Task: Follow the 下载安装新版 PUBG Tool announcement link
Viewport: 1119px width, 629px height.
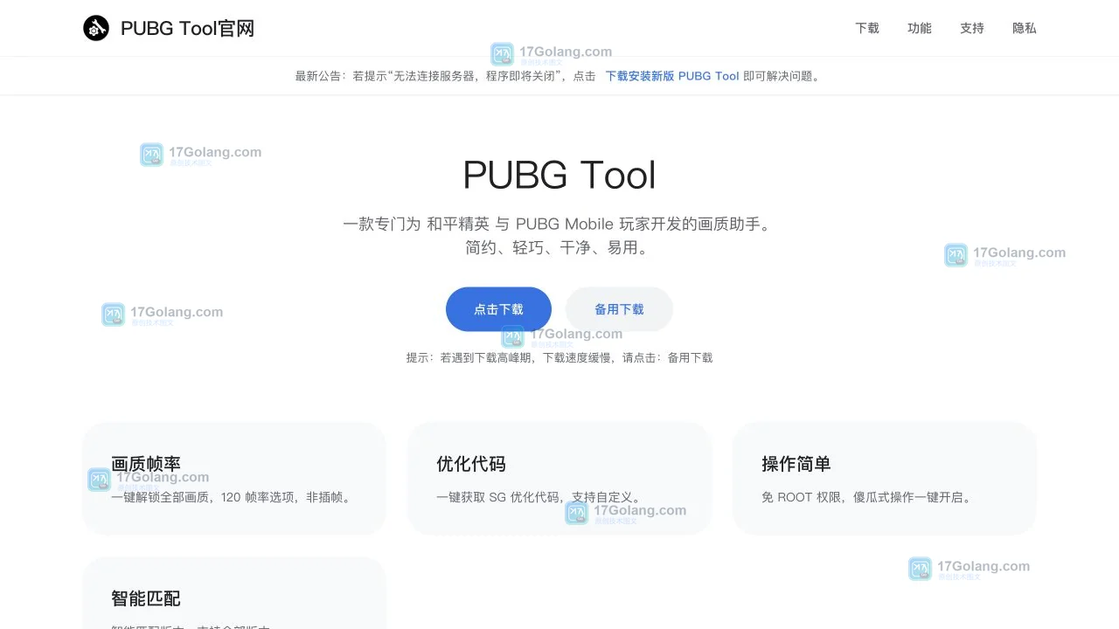Action: click(x=672, y=76)
